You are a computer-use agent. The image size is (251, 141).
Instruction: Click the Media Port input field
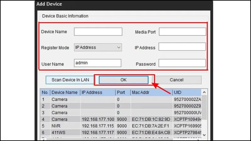(182, 32)
